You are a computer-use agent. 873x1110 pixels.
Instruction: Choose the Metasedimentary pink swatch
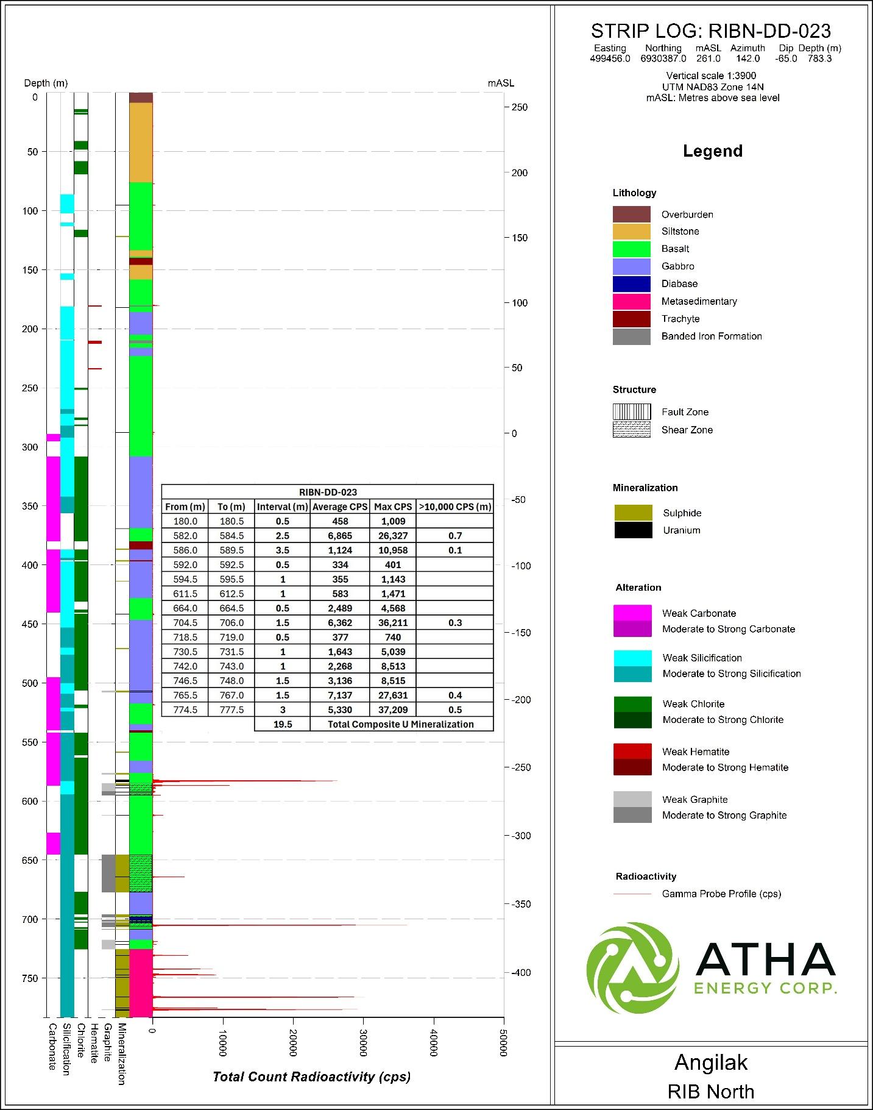click(632, 301)
